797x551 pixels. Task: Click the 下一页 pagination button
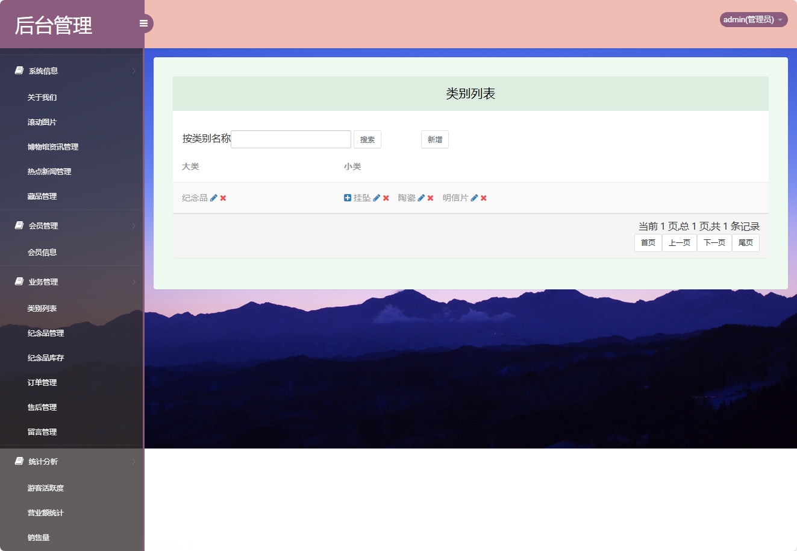[x=714, y=243]
